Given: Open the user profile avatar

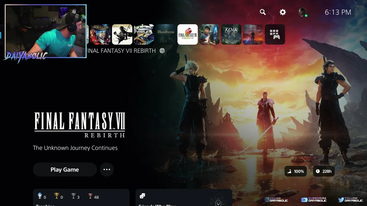Looking at the screenshot, I should [x=302, y=12].
